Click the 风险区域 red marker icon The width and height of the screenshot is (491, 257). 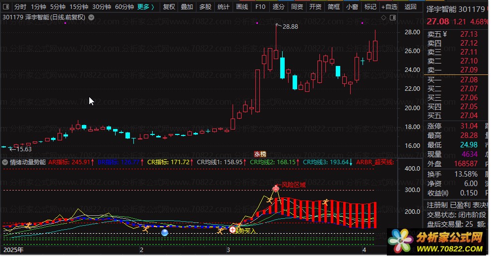pyautogui.click(x=276, y=188)
